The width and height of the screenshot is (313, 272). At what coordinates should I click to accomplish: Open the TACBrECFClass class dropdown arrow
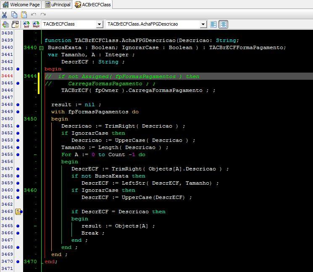99,24
